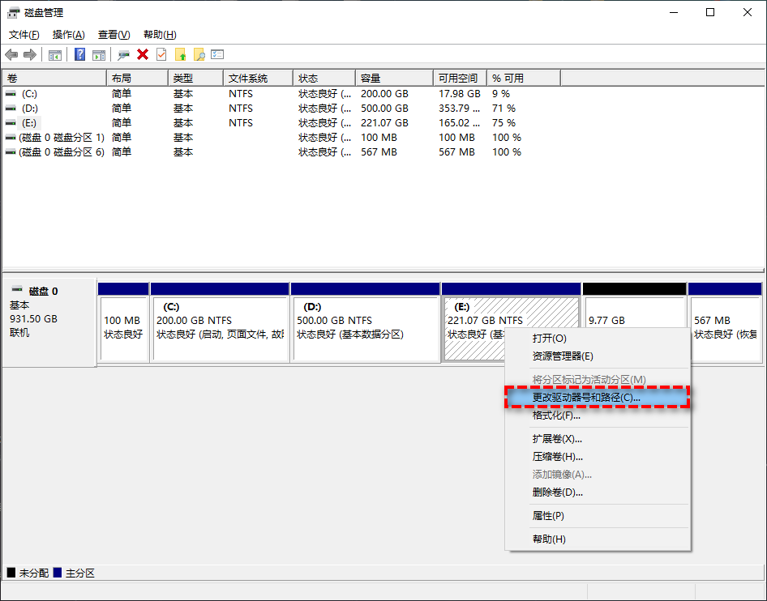Screen dimensions: 767x601
Task: Choose 打开(O) in context menu
Action: click(598, 338)
